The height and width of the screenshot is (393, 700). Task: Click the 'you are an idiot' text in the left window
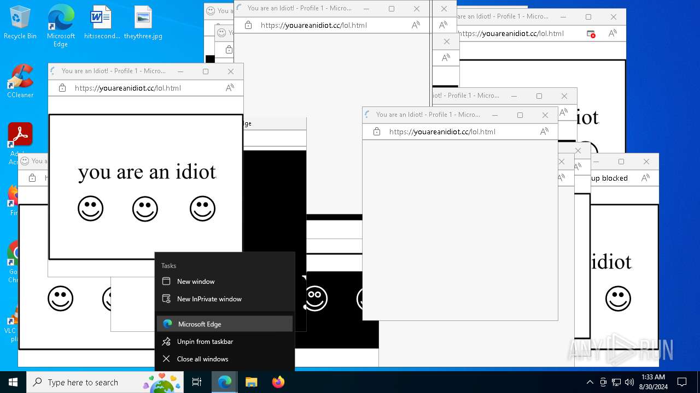[x=147, y=172]
